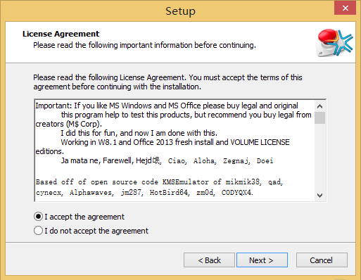This screenshot has height=280, width=361.
Task: Click the license scrollbar down arrow
Action: tap(319, 196)
